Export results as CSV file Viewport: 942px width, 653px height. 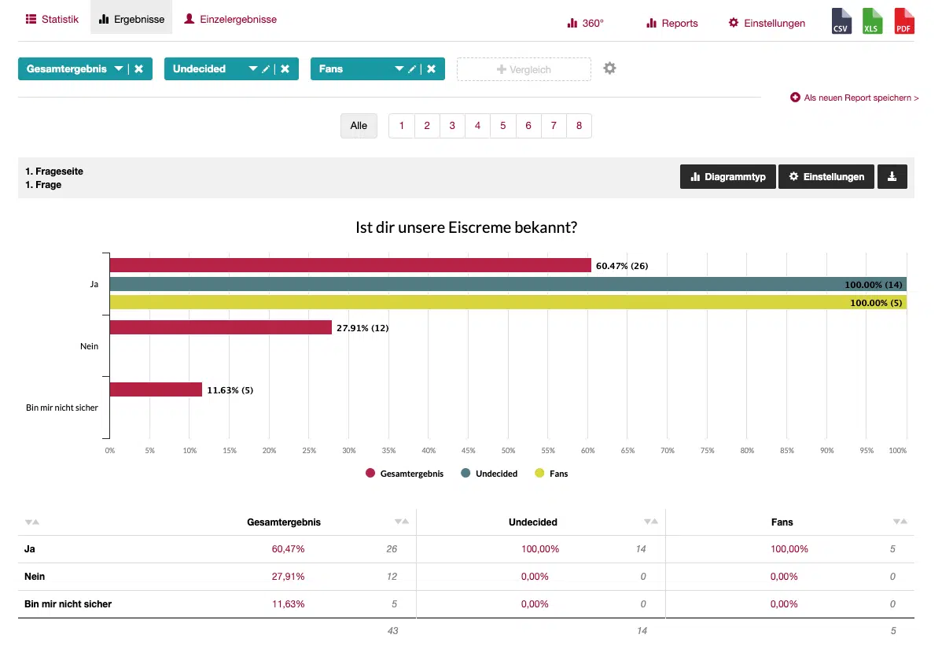point(841,22)
